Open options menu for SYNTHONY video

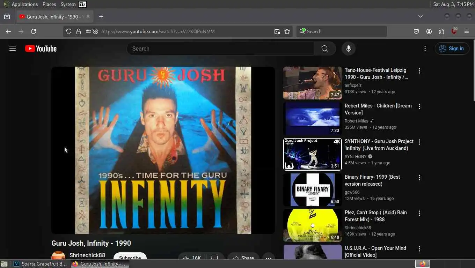click(419, 142)
